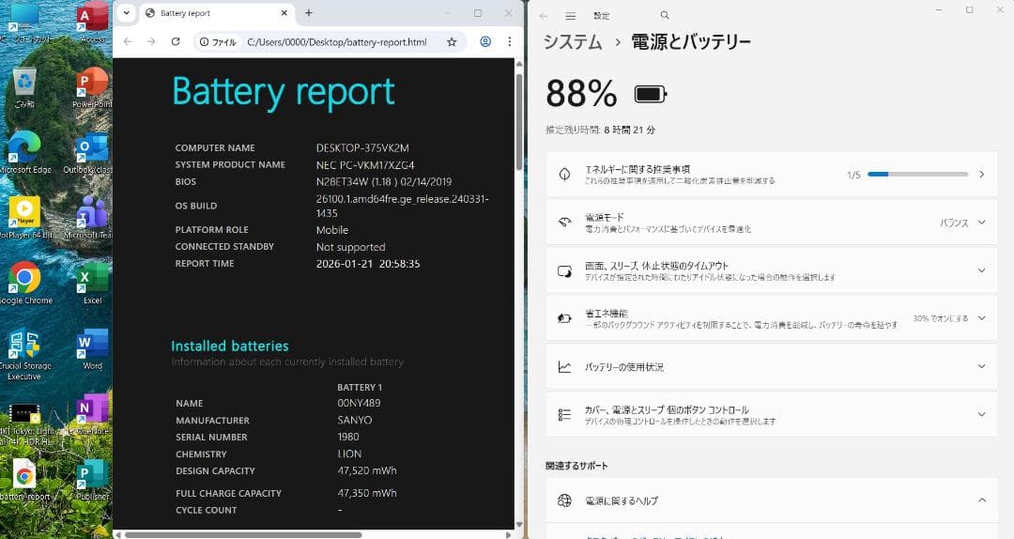Screen dimensions: 1014x539
Task: Click the estimated remaining time 8 時間 21 分
Action: pos(629,131)
